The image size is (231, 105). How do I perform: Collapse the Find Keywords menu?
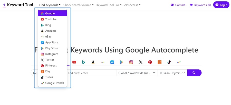50,5
